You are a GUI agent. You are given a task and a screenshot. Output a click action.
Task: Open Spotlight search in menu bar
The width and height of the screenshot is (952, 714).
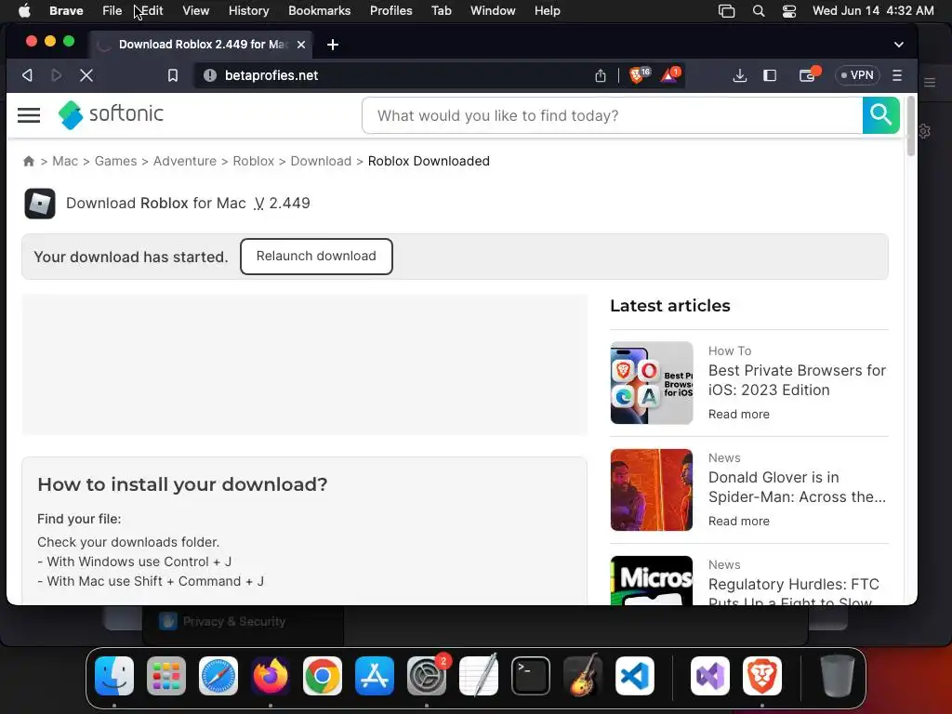759,11
